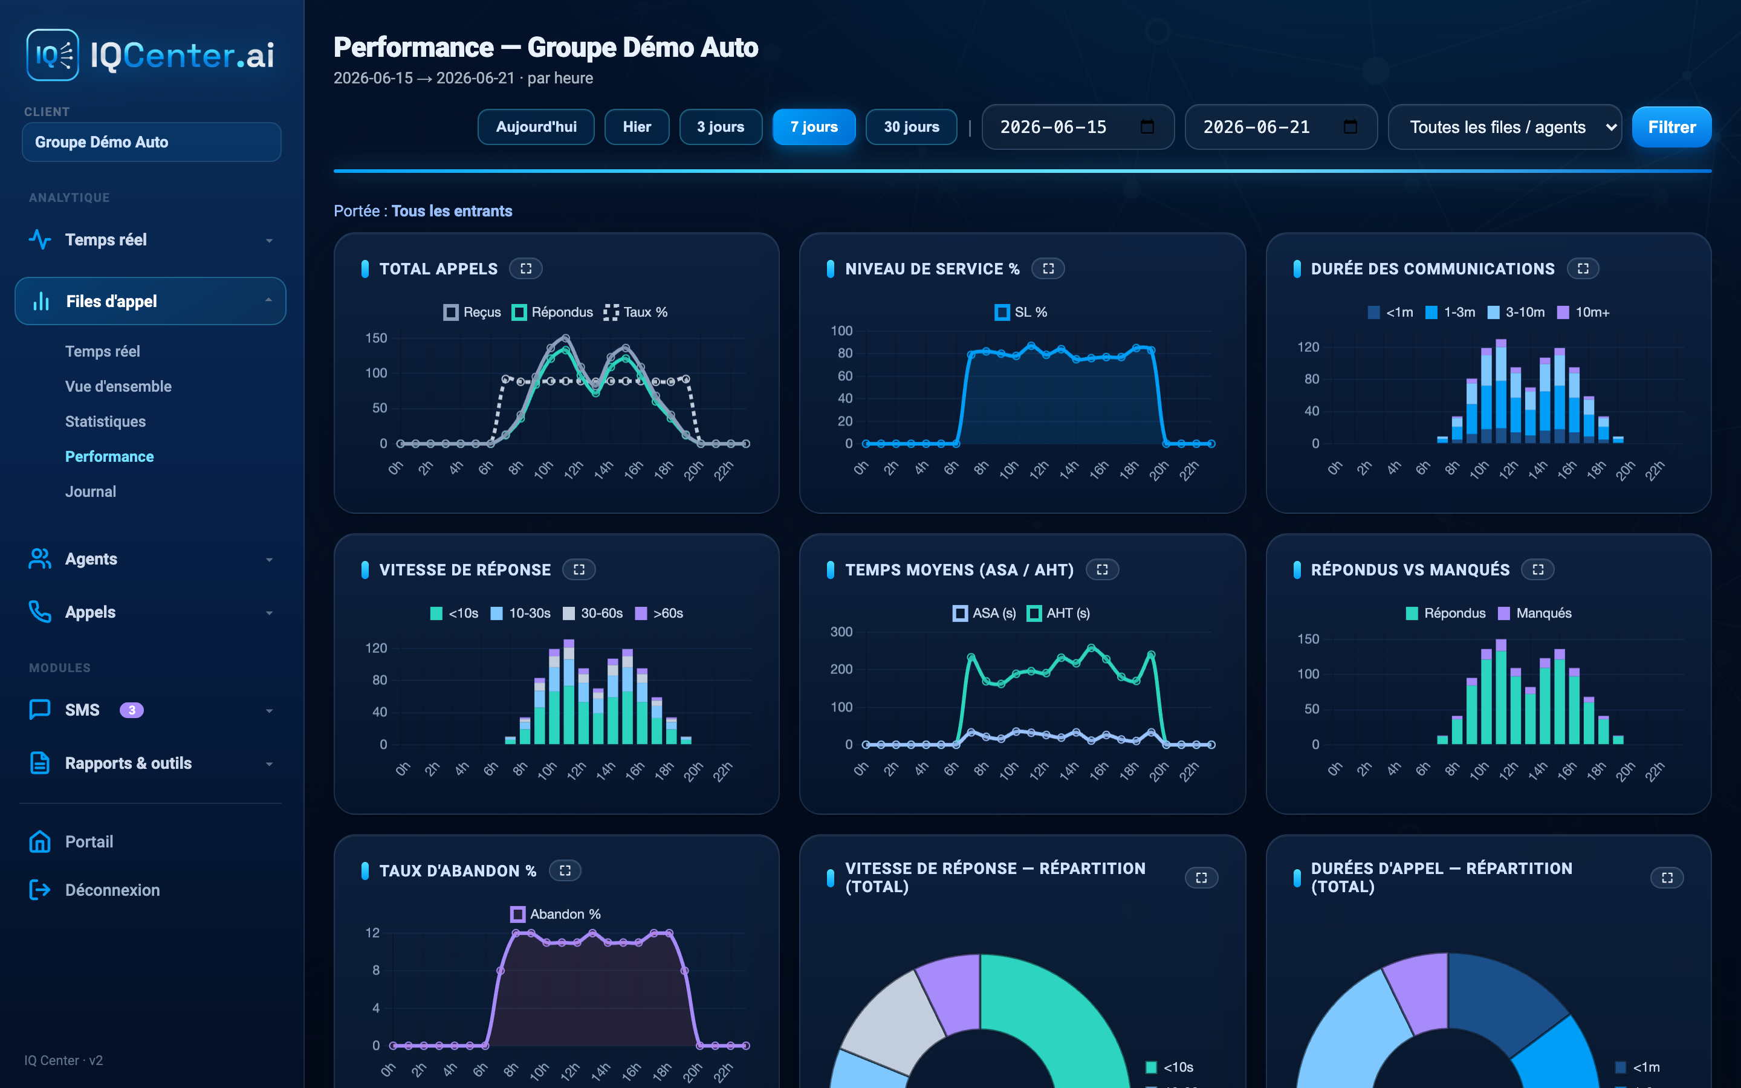The image size is (1741, 1088).
Task: Click the Rapports & outils document icon
Action: 41,763
